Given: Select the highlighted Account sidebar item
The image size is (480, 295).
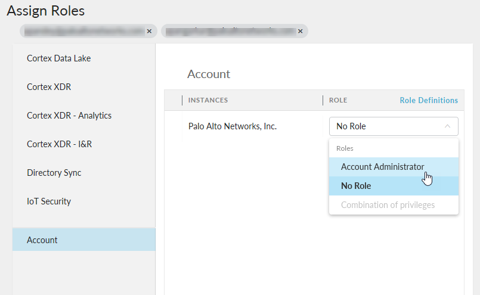Looking at the screenshot, I should (x=42, y=240).
